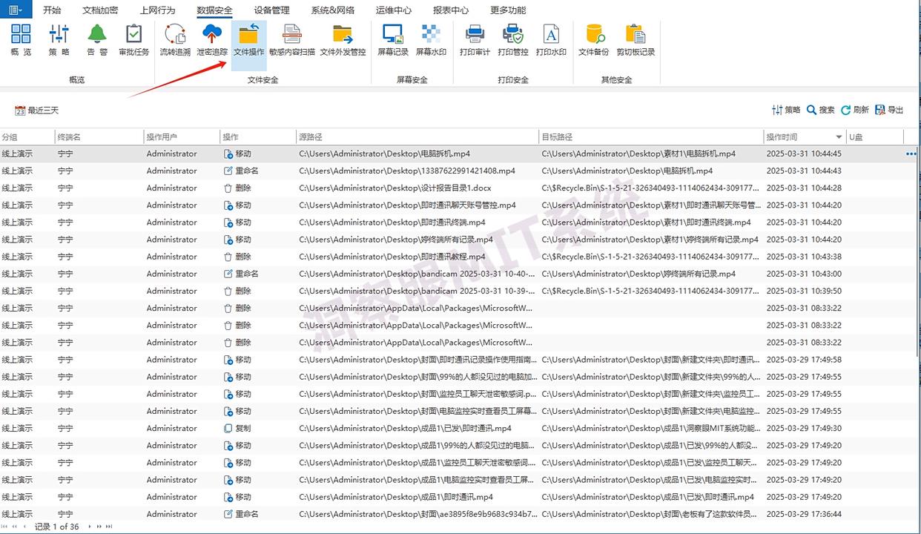This screenshot has height=534, width=921.
Task: Open the 策略 policy sliders icon
Action: pyautogui.click(x=59, y=40)
